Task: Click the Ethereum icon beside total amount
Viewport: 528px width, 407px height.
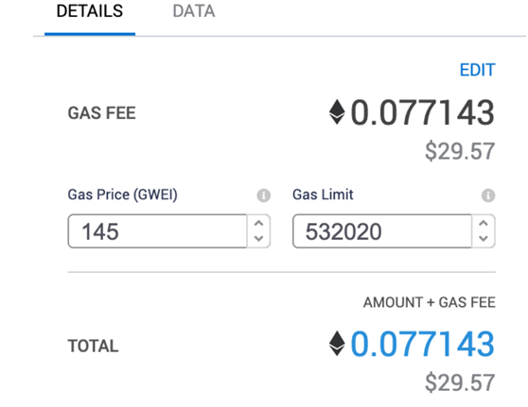Action: click(337, 344)
